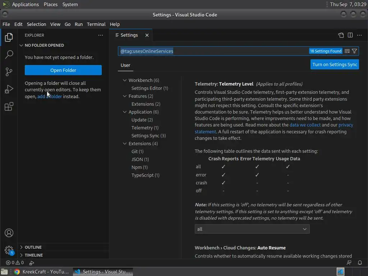Open the System menu in top panel
The image size is (368, 276).
pyautogui.click(x=70, y=4)
